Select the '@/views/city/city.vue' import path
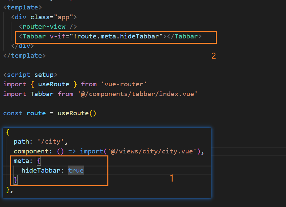Viewport: 286px width, 207px height. click(152, 151)
